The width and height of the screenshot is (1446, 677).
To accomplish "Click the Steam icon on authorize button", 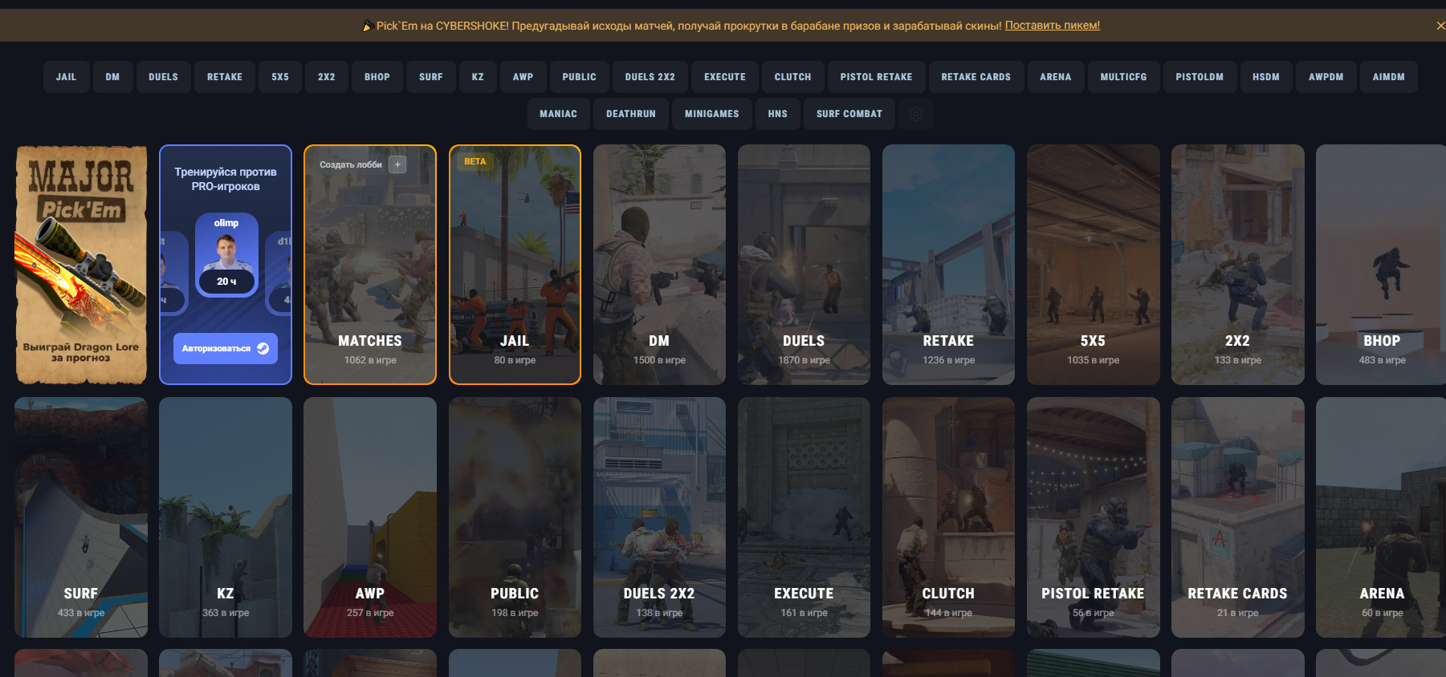I will [263, 348].
